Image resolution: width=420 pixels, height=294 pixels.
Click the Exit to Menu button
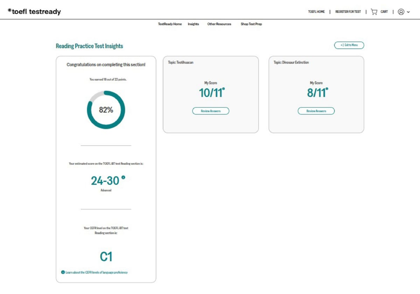349,45
